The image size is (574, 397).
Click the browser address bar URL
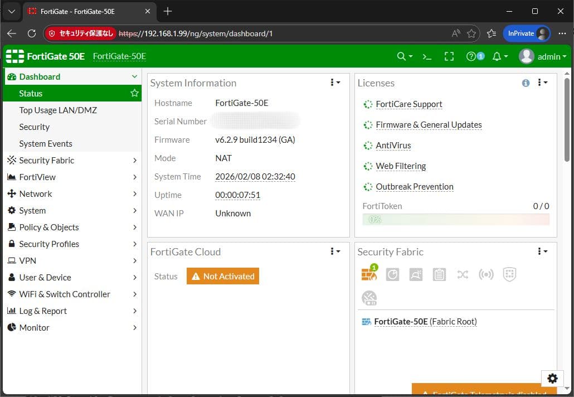pyautogui.click(x=206, y=33)
